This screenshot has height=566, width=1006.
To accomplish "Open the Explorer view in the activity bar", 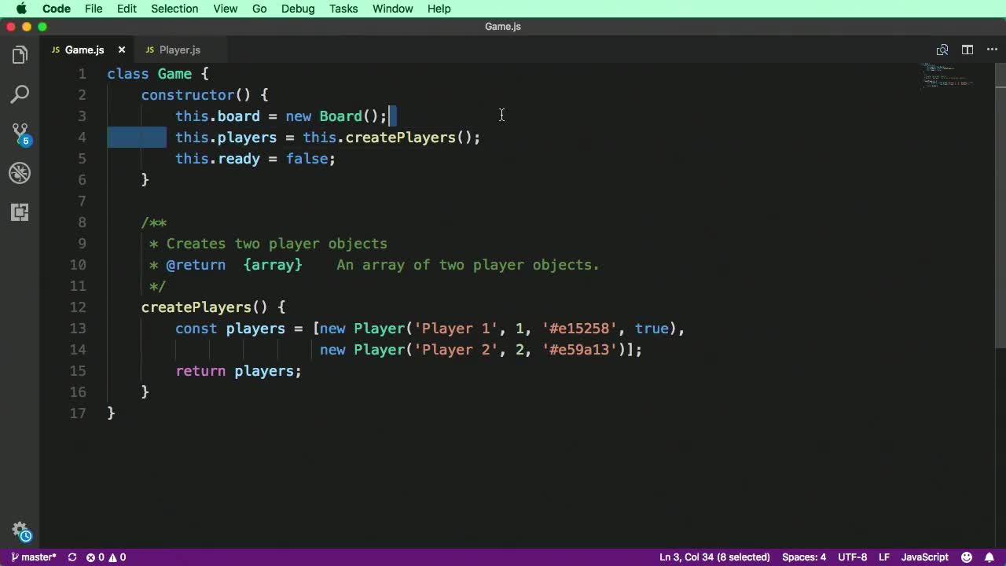I will click(x=20, y=53).
